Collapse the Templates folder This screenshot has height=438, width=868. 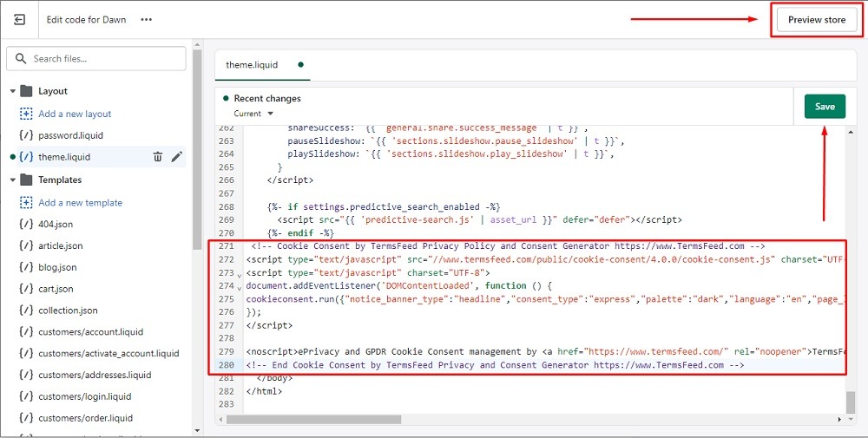(13, 180)
